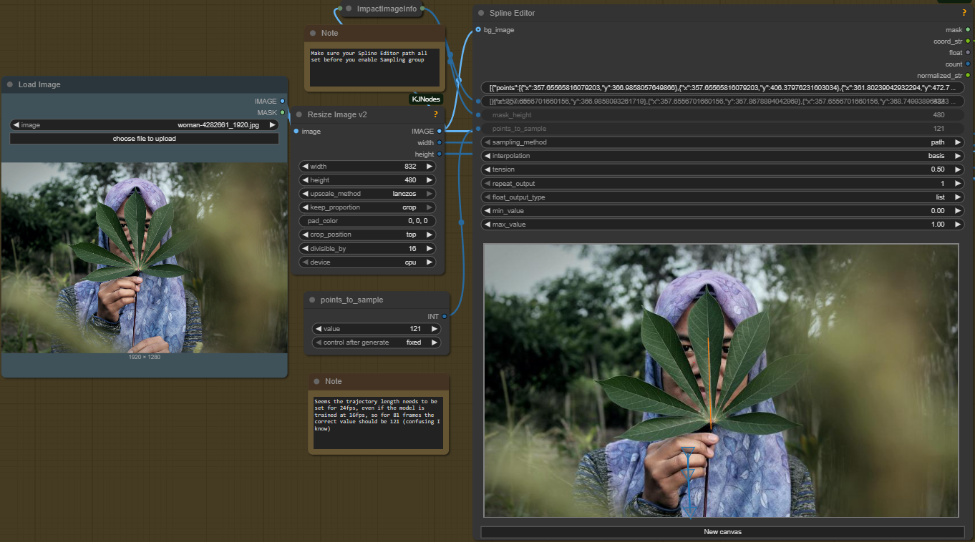Click the Load Image IMAGE output port

[x=283, y=102]
